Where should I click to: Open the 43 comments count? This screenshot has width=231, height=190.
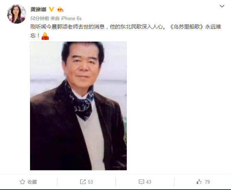click(x=149, y=182)
